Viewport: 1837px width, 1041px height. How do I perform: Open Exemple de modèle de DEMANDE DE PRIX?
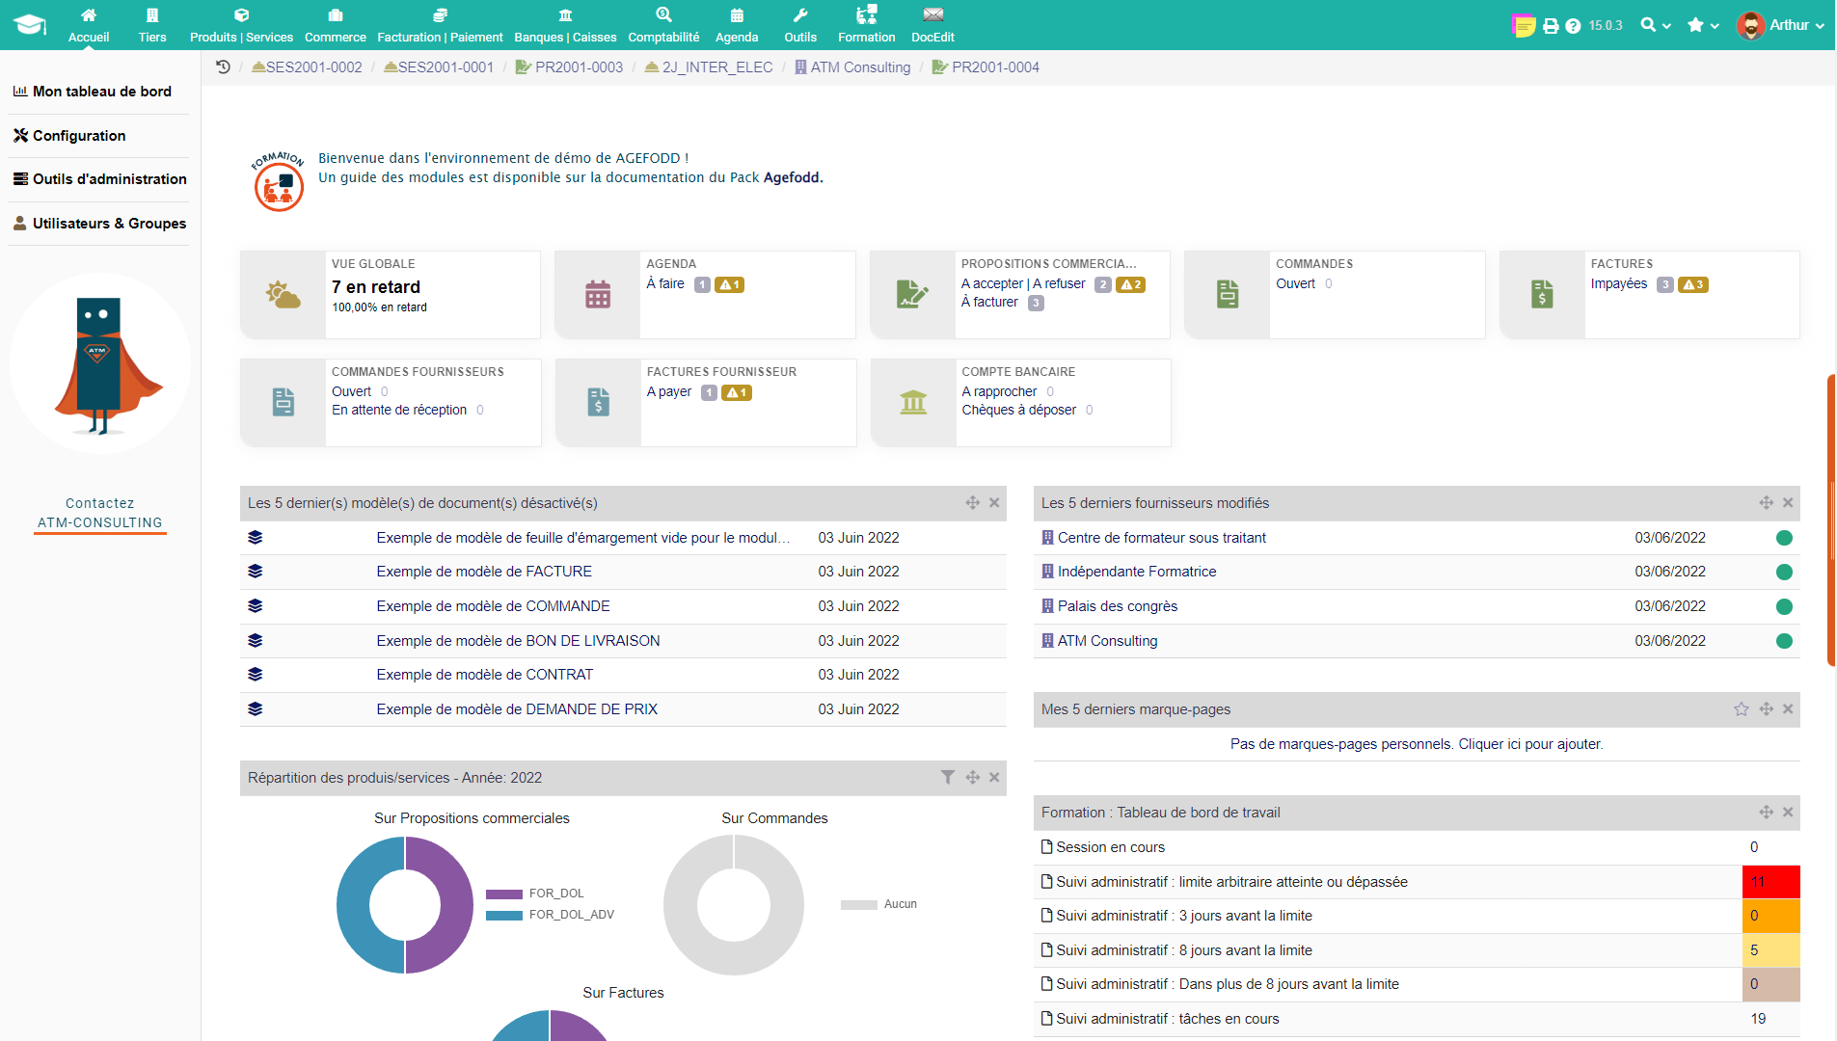(x=517, y=709)
